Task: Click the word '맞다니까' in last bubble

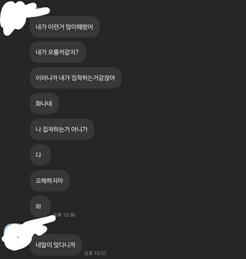Action: (65, 245)
